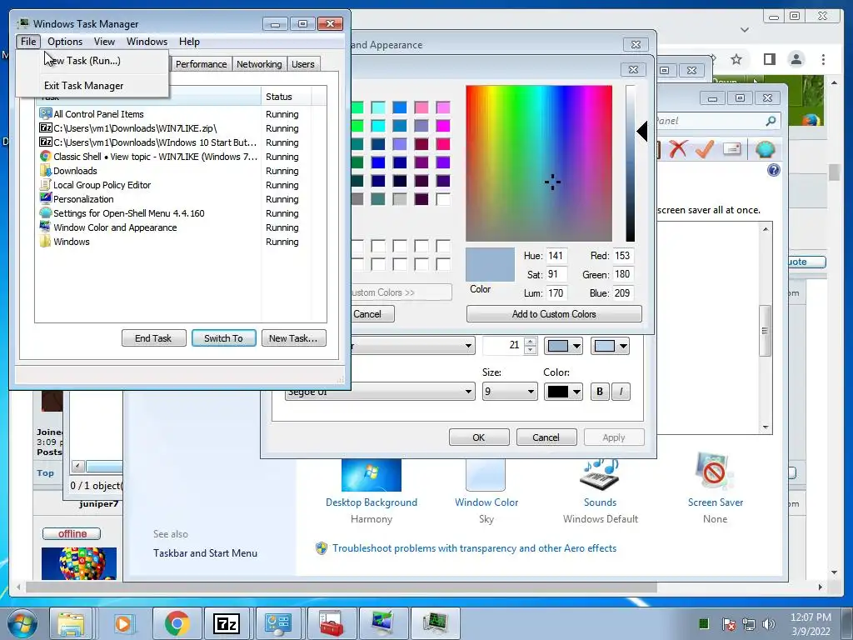This screenshot has height=640, width=853.
Task: Toggle the bold B button
Action: coord(600,392)
